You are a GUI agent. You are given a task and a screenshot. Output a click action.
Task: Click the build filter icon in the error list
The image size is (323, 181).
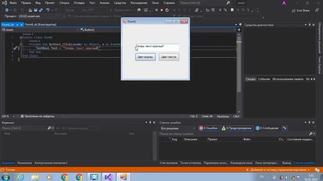tap(285, 128)
